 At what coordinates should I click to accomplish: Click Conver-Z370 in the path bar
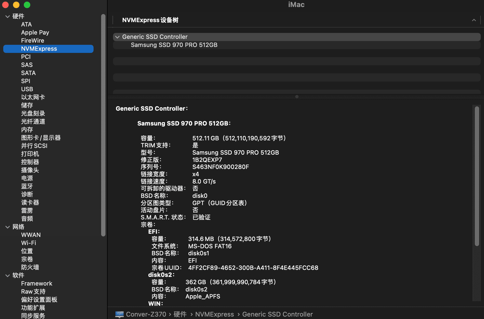[146, 314]
